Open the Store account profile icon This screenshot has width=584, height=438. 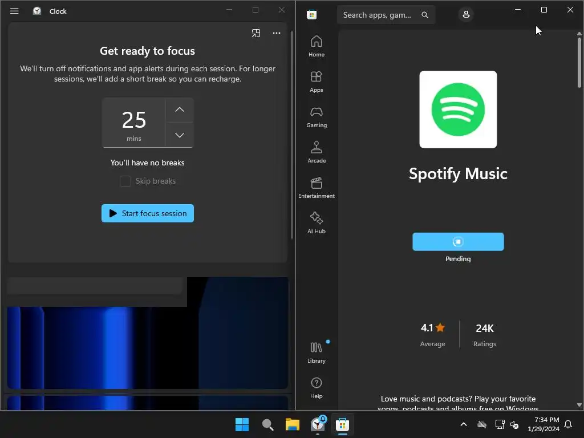click(x=466, y=14)
